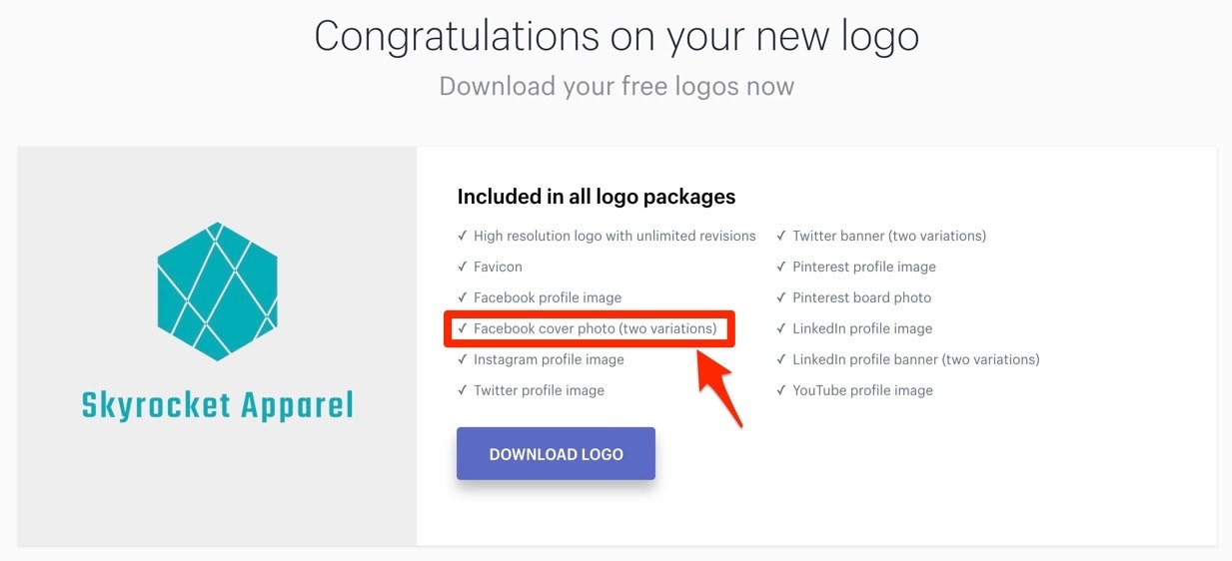Select the LinkedIn profile image entry
This screenshot has width=1232, height=561.
coord(861,328)
